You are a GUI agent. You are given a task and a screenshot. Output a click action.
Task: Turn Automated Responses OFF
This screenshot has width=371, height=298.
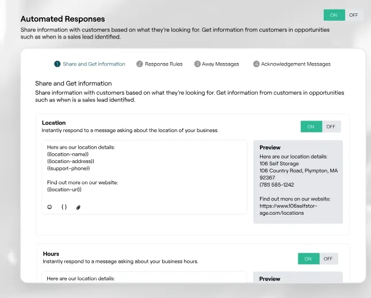tap(354, 15)
